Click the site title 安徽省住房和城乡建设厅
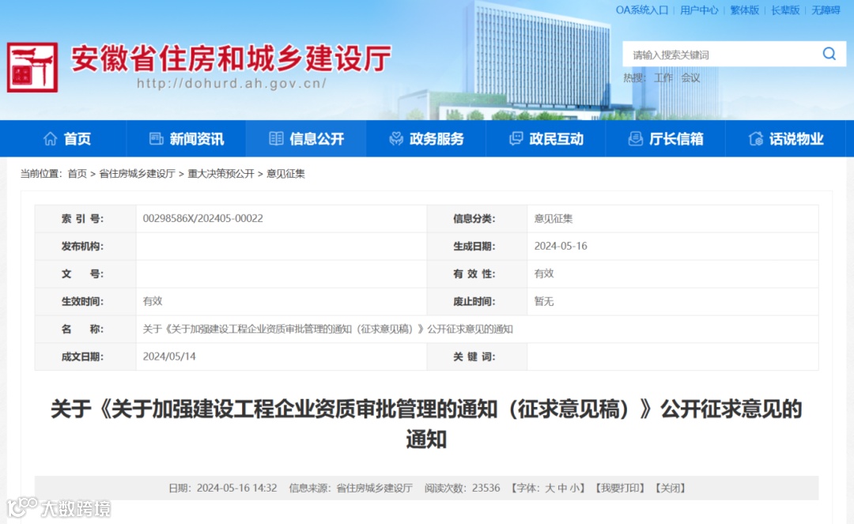This screenshot has height=524, width=854. pyautogui.click(x=232, y=58)
